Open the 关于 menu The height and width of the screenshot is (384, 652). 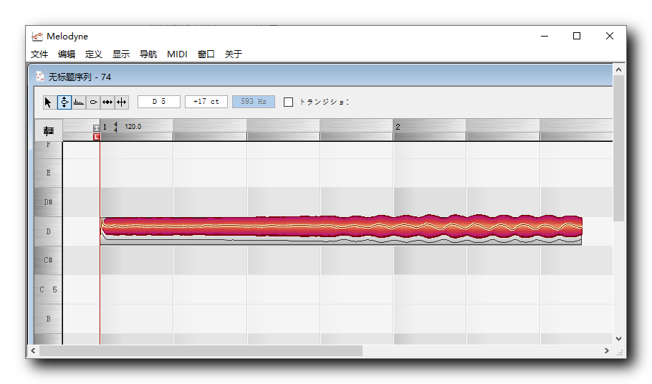point(234,54)
